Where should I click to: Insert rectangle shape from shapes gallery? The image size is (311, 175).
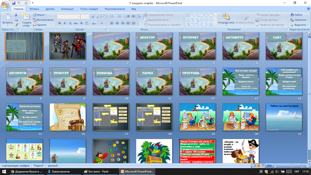pos(202,15)
